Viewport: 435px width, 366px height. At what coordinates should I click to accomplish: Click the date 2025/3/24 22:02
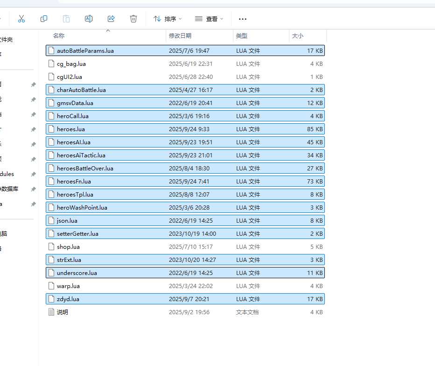coord(190,286)
